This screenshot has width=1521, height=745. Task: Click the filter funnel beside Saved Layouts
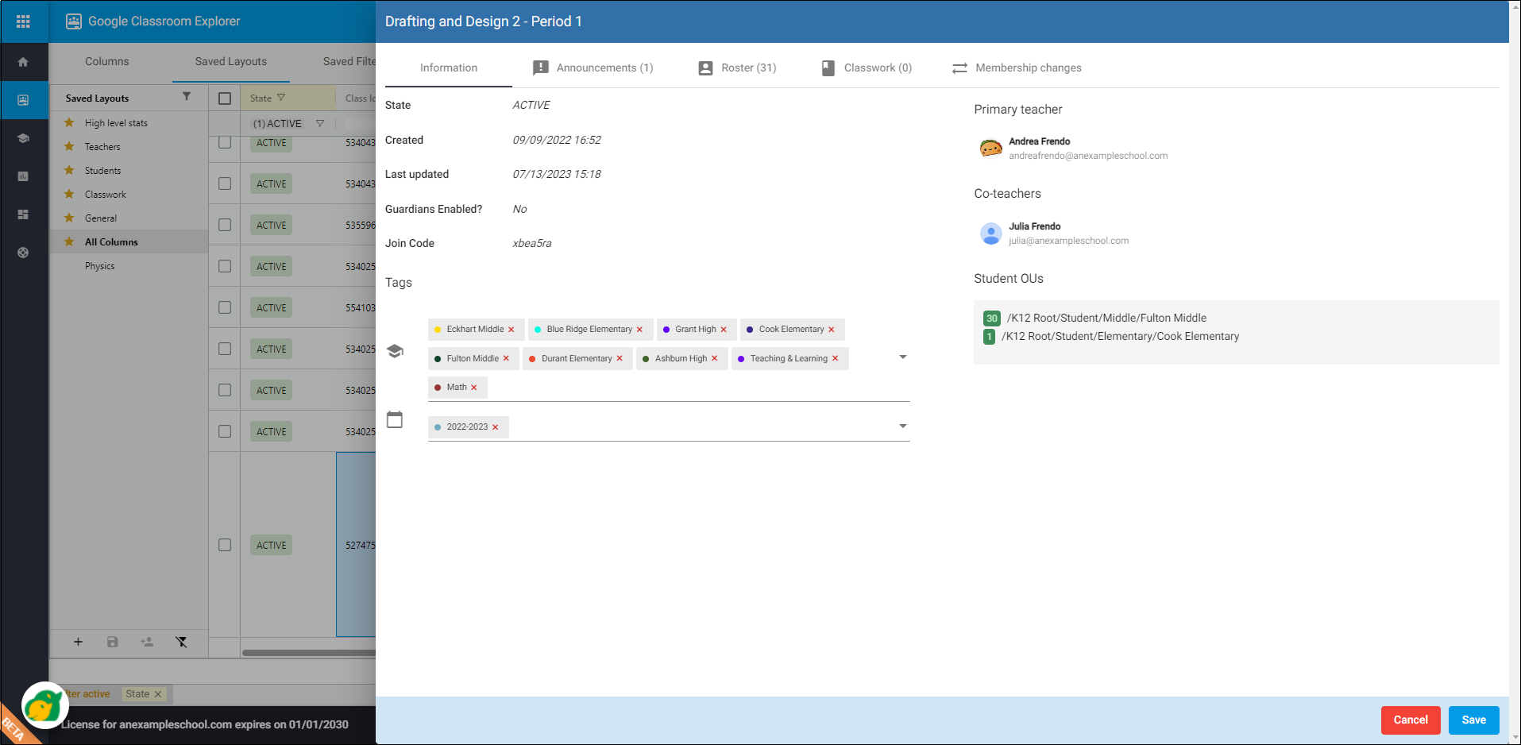coord(187,97)
